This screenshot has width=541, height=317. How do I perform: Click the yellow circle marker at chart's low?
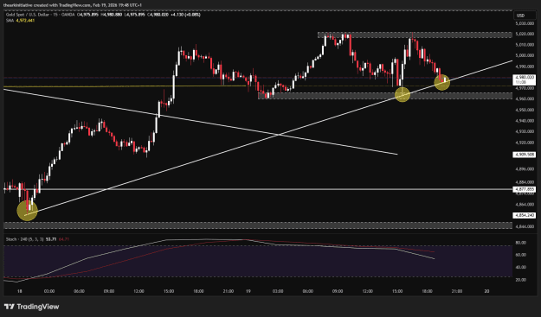[x=27, y=211]
